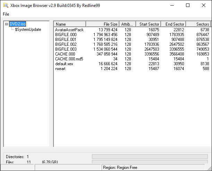Click sectors value 588
This screenshot has height=171, width=212.
(206, 69)
